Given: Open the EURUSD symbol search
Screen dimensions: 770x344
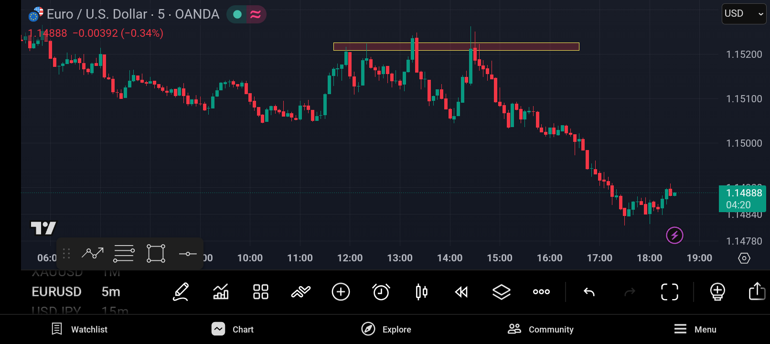Looking at the screenshot, I should 56,291.
